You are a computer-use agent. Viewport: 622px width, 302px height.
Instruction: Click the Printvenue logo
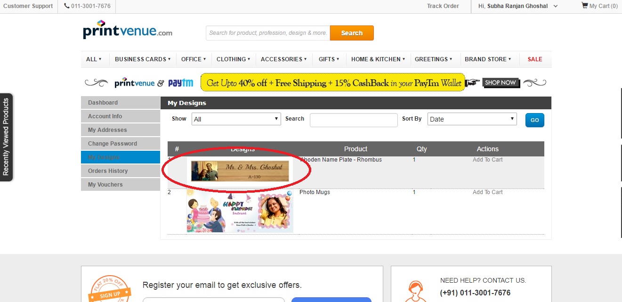click(128, 30)
